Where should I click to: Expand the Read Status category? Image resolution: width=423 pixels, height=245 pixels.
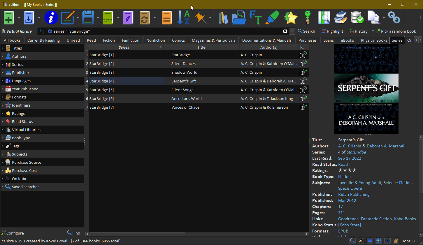click(2, 121)
